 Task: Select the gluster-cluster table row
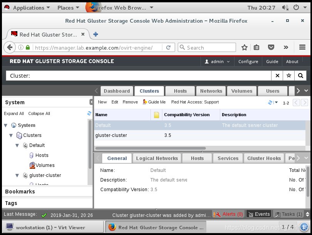[200, 135]
